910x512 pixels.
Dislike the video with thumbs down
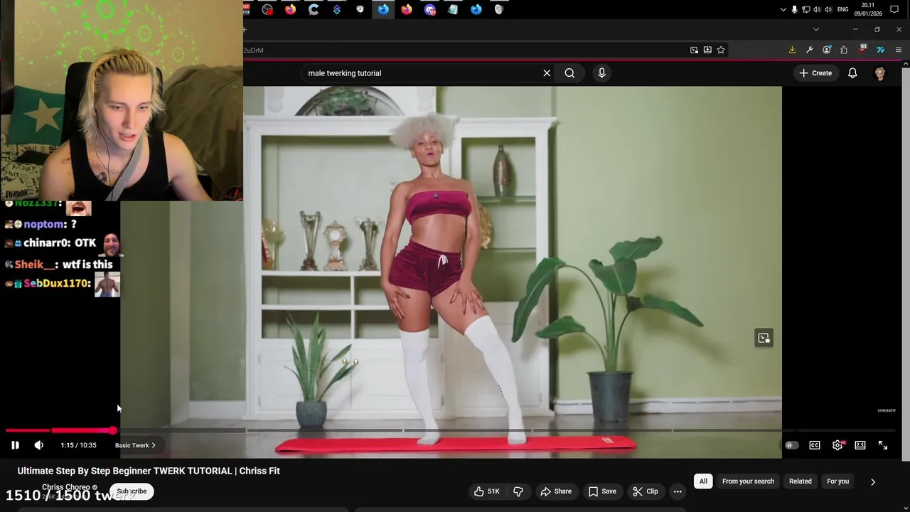tap(518, 491)
